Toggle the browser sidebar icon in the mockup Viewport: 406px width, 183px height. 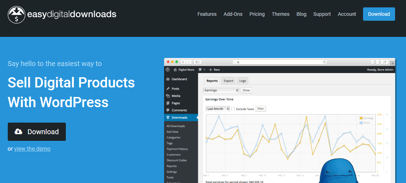click(x=198, y=62)
